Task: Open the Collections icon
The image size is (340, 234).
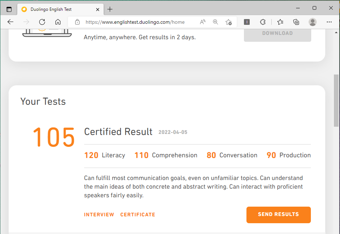Action: tap(296, 22)
